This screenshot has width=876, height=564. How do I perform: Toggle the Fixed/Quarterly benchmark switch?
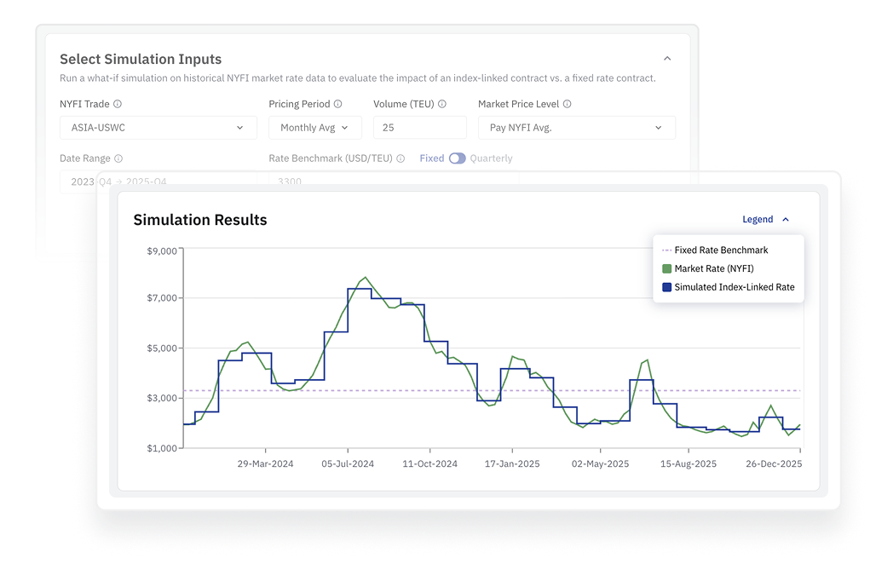point(457,158)
